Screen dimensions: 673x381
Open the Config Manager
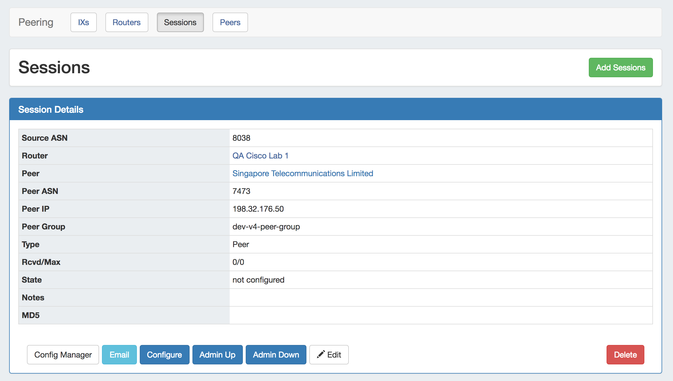[63, 355]
